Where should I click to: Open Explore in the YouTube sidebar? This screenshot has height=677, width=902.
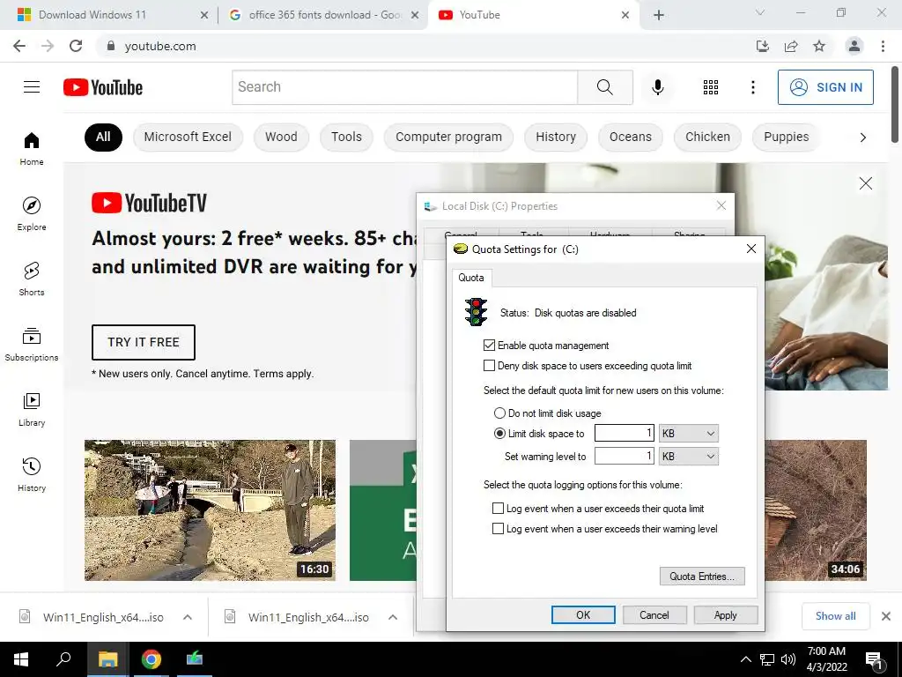(32, 213)
